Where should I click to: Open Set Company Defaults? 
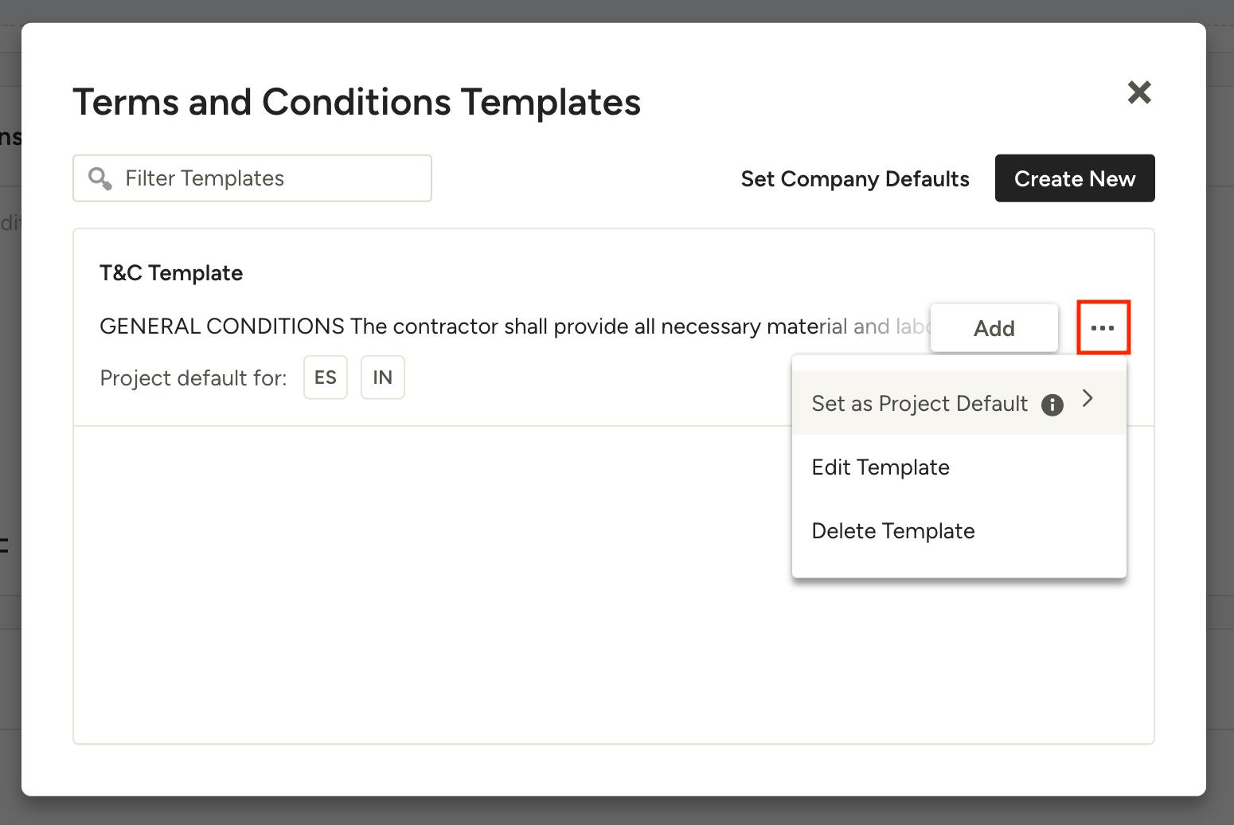pyautogui.click(x=855, y=179)
